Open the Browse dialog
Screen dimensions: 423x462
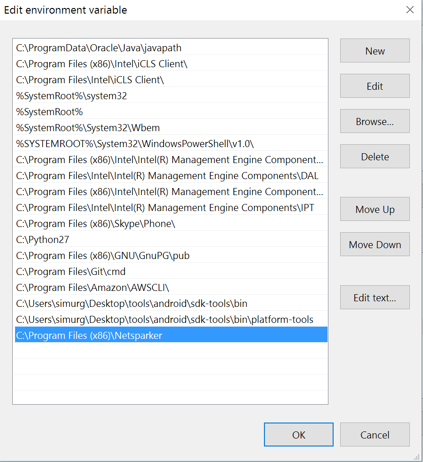pos(375,121)
